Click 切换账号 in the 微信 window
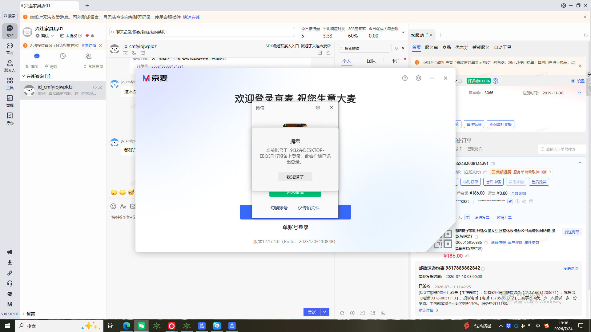Screen dimensions: 591x332 click(279, 208)
